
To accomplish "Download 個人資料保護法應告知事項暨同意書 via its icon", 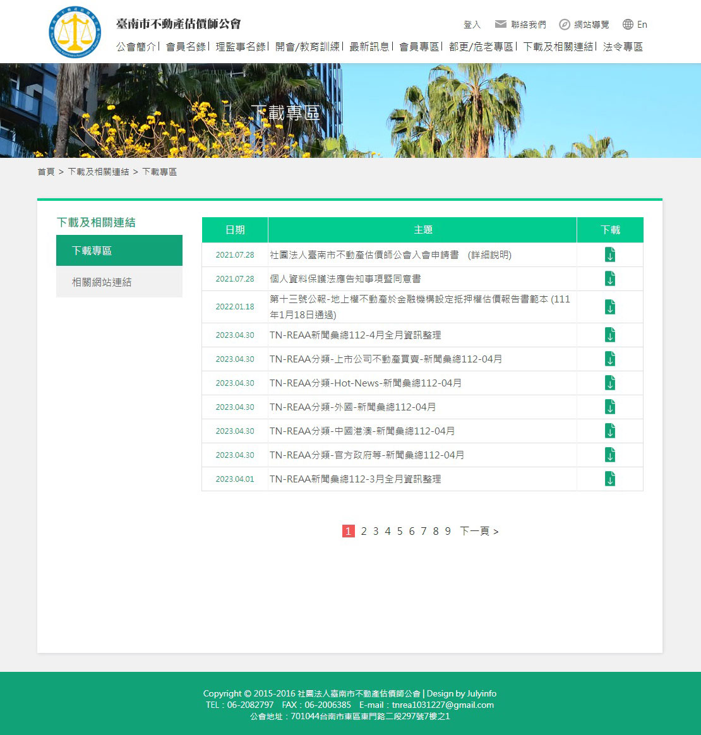I will point(609,278).
